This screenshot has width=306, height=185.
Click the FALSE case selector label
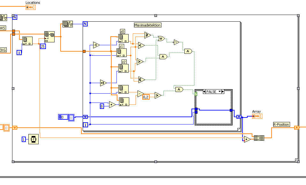point(211,91)
